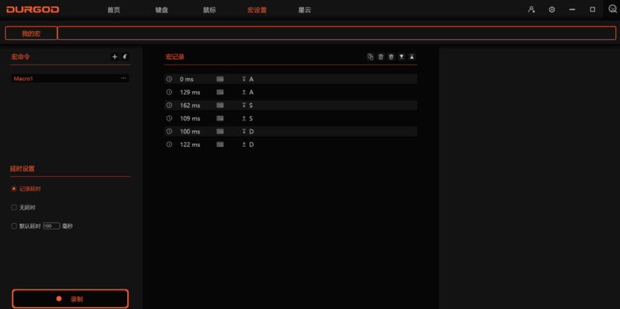Click the key-up arrow in the 122 ms row
Image resolution: width=620 pixels, height=309 pixels.
click(x=244, y=144)
